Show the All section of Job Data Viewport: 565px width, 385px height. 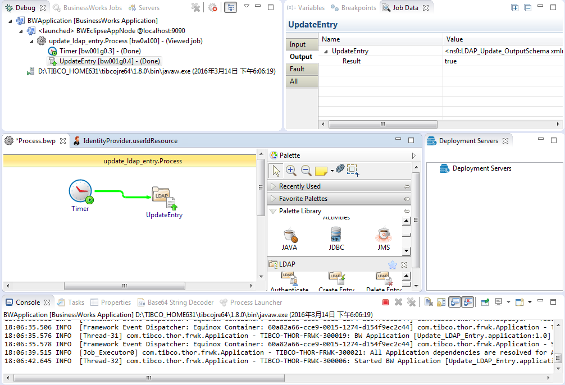(302, 81)
